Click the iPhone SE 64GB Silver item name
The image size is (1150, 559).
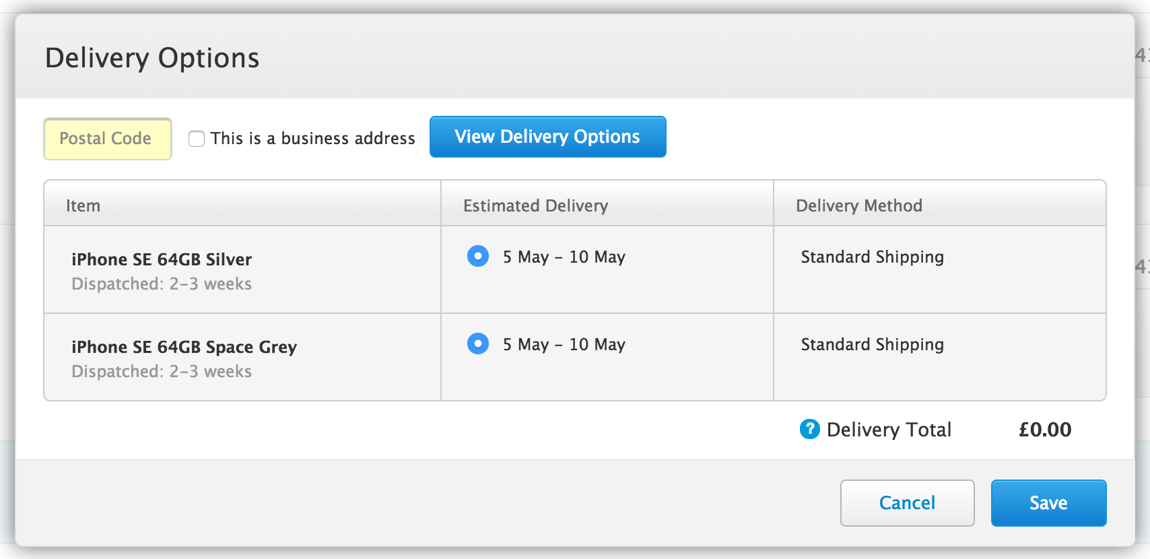[162, 259]
